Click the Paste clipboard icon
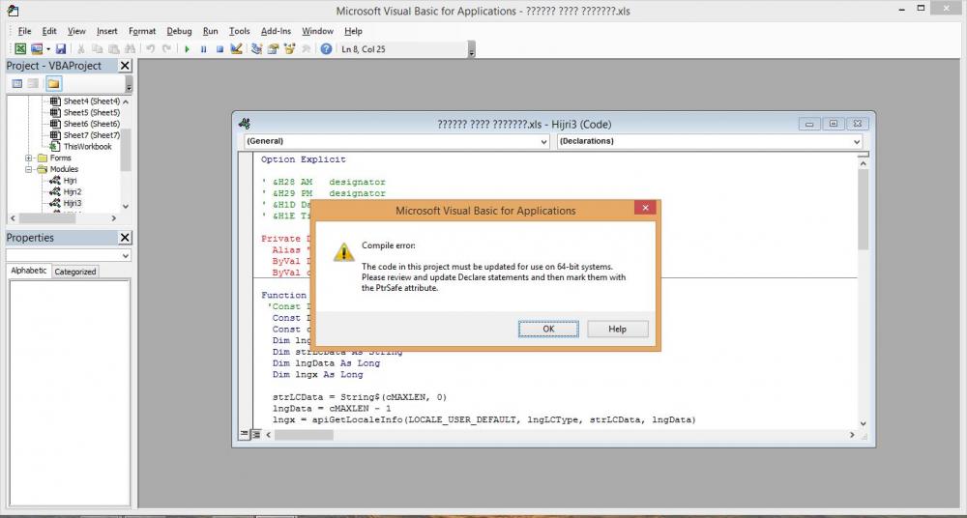The height and width of the screenshot is (518, 967). pyautogui.click(x=113, y=49)
